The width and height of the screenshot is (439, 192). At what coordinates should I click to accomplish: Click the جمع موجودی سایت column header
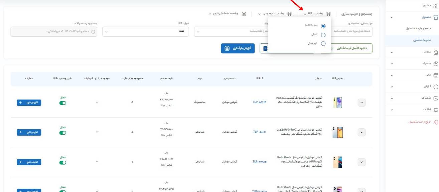coord(132,79)
